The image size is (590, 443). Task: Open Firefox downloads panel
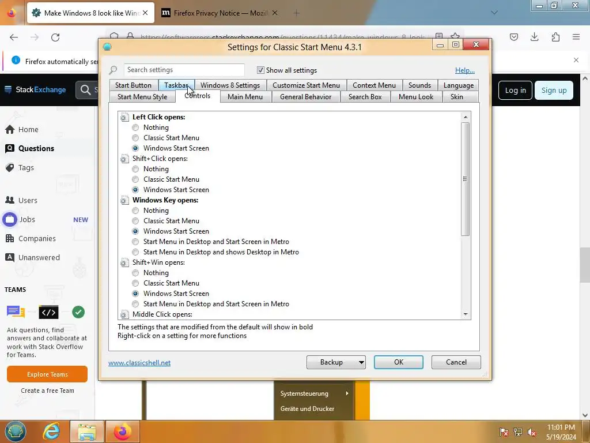point(534,37)
